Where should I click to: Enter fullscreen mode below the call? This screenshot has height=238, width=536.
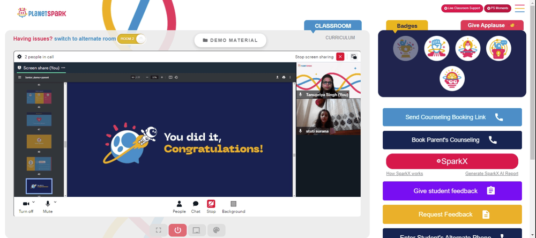pyautogui.click(x=158, y=230)
